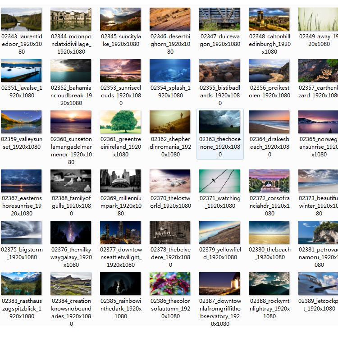Image resolution: width=338 pixels, height=338 pixels.
Task: Choose the 02355_bistibadlands thumbnail
Action: [x=219, y=70]
